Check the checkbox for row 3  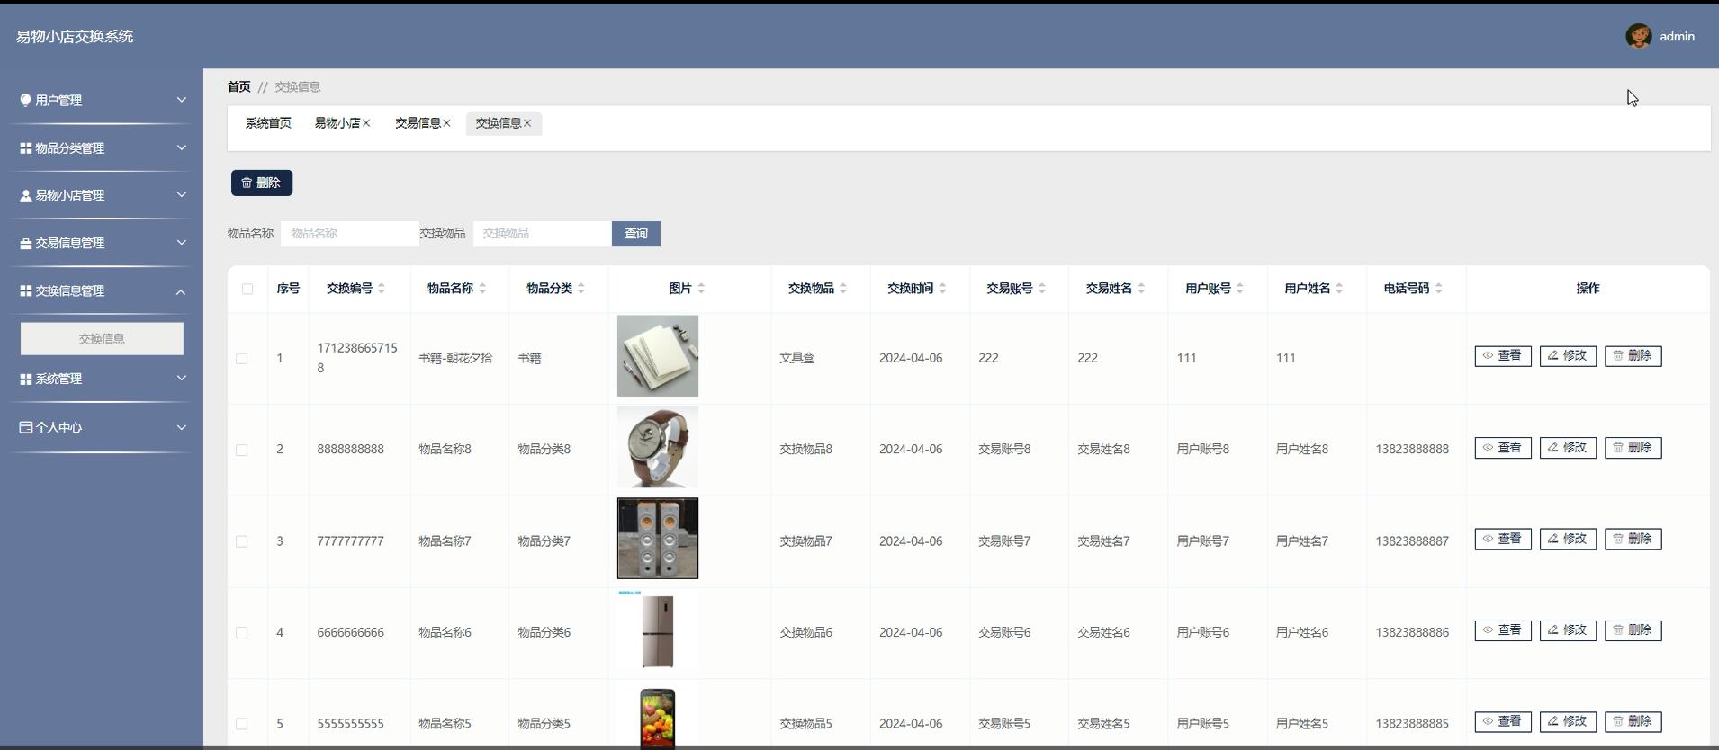[241, 541]
